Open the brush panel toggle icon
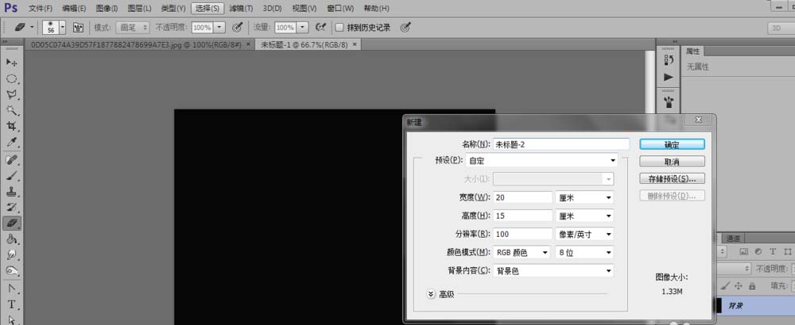The image size is (795, 325). pos(79,27)
